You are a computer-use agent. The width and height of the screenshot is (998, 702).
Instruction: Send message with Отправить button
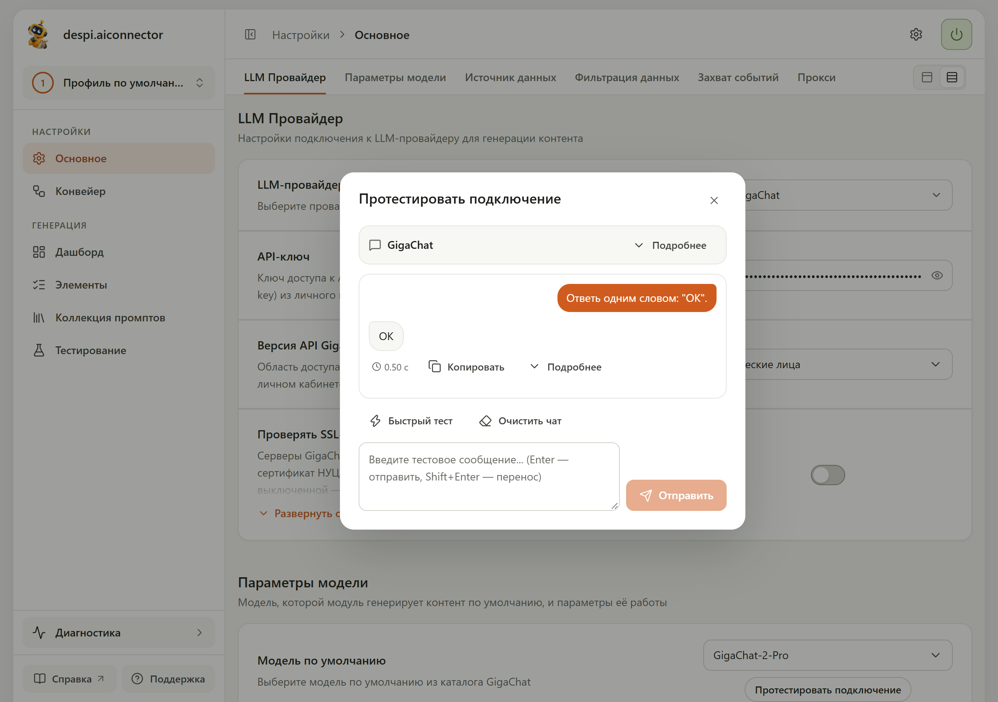[676, 495]
